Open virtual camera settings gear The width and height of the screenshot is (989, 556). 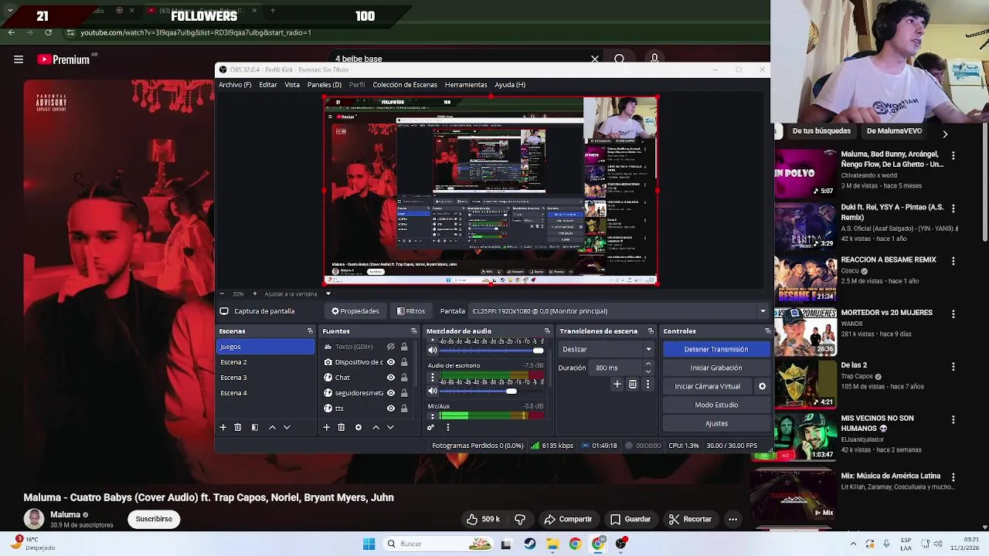coord(762,386)
